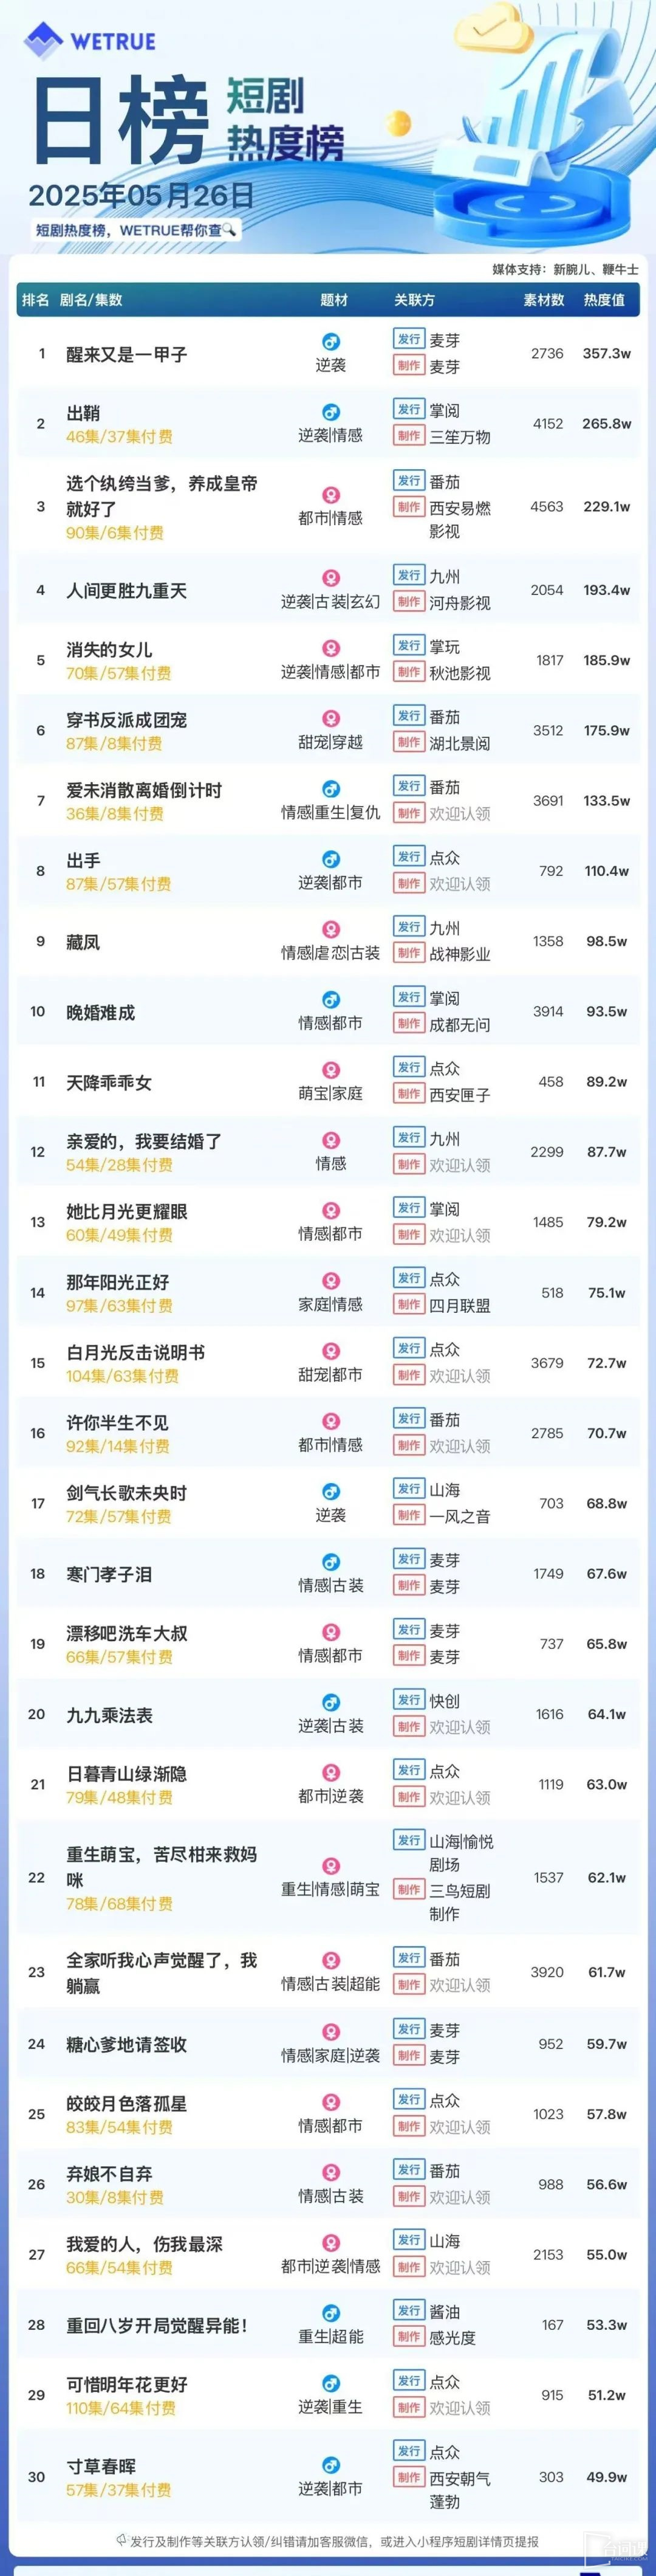
Task: Open drama title 消失的女儿
Action: click(109, 650)
